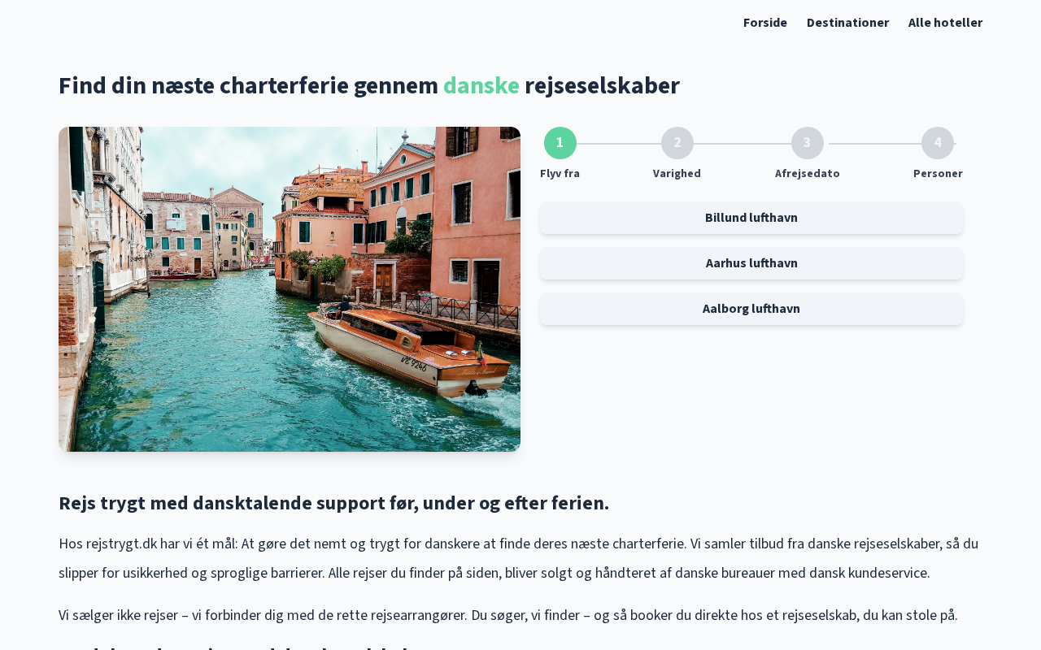Select step 1 circle in the stepper
This screenshot has height=650, width=1041.
[560, 143]
